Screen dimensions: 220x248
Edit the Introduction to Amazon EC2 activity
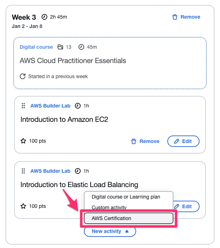(183, 141)
